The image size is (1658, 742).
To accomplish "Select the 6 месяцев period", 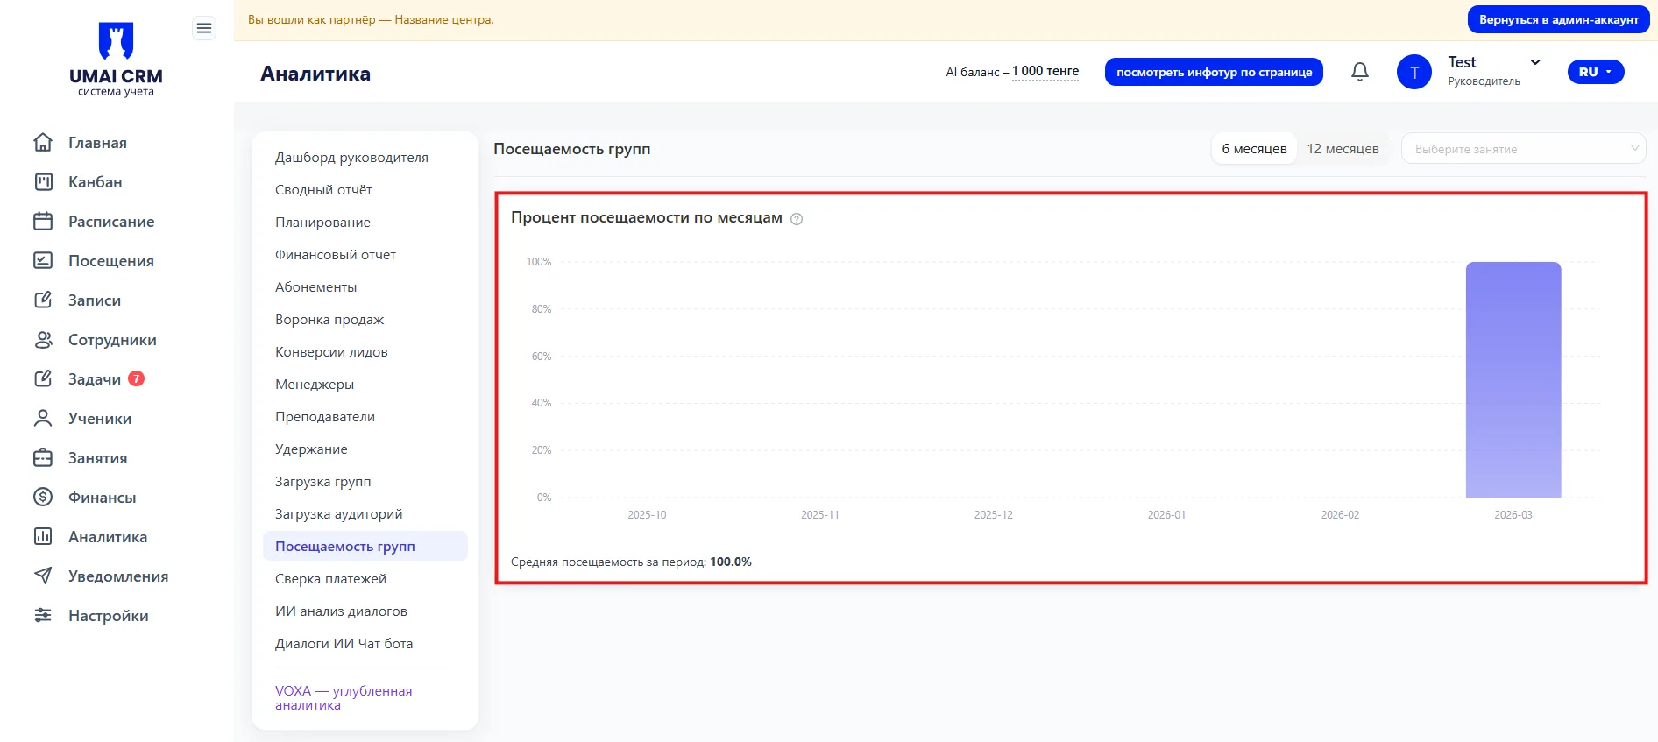I will pos(1254,149).
